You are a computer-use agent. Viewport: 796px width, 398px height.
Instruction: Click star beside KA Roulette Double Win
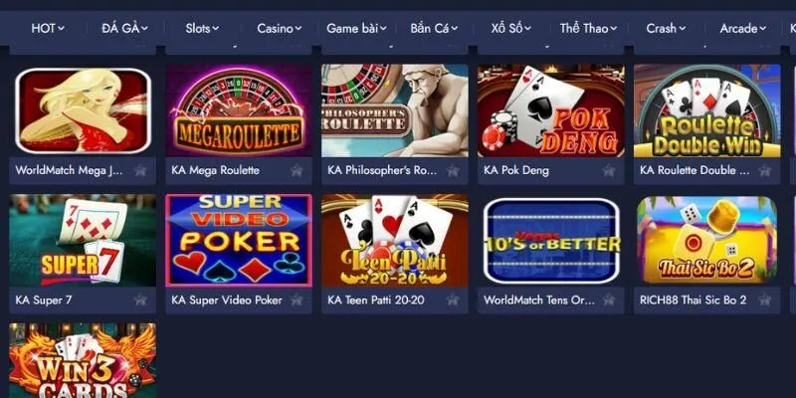pos(764,170)
